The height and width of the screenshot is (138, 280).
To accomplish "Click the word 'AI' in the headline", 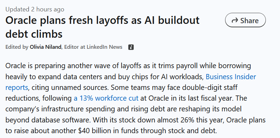I will 150,20.
